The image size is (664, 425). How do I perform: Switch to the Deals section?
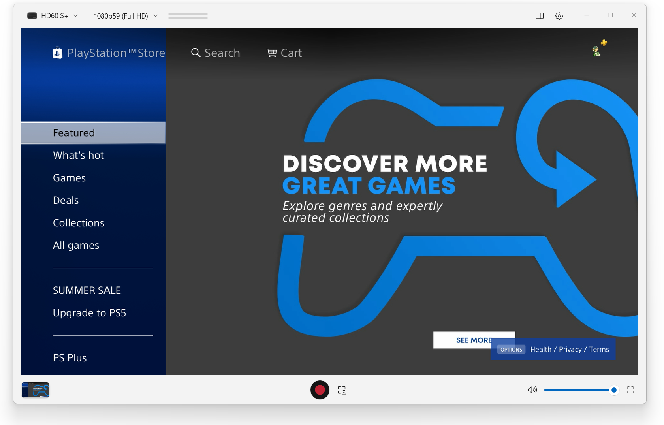pyautogui.click(x=66, y=200)
